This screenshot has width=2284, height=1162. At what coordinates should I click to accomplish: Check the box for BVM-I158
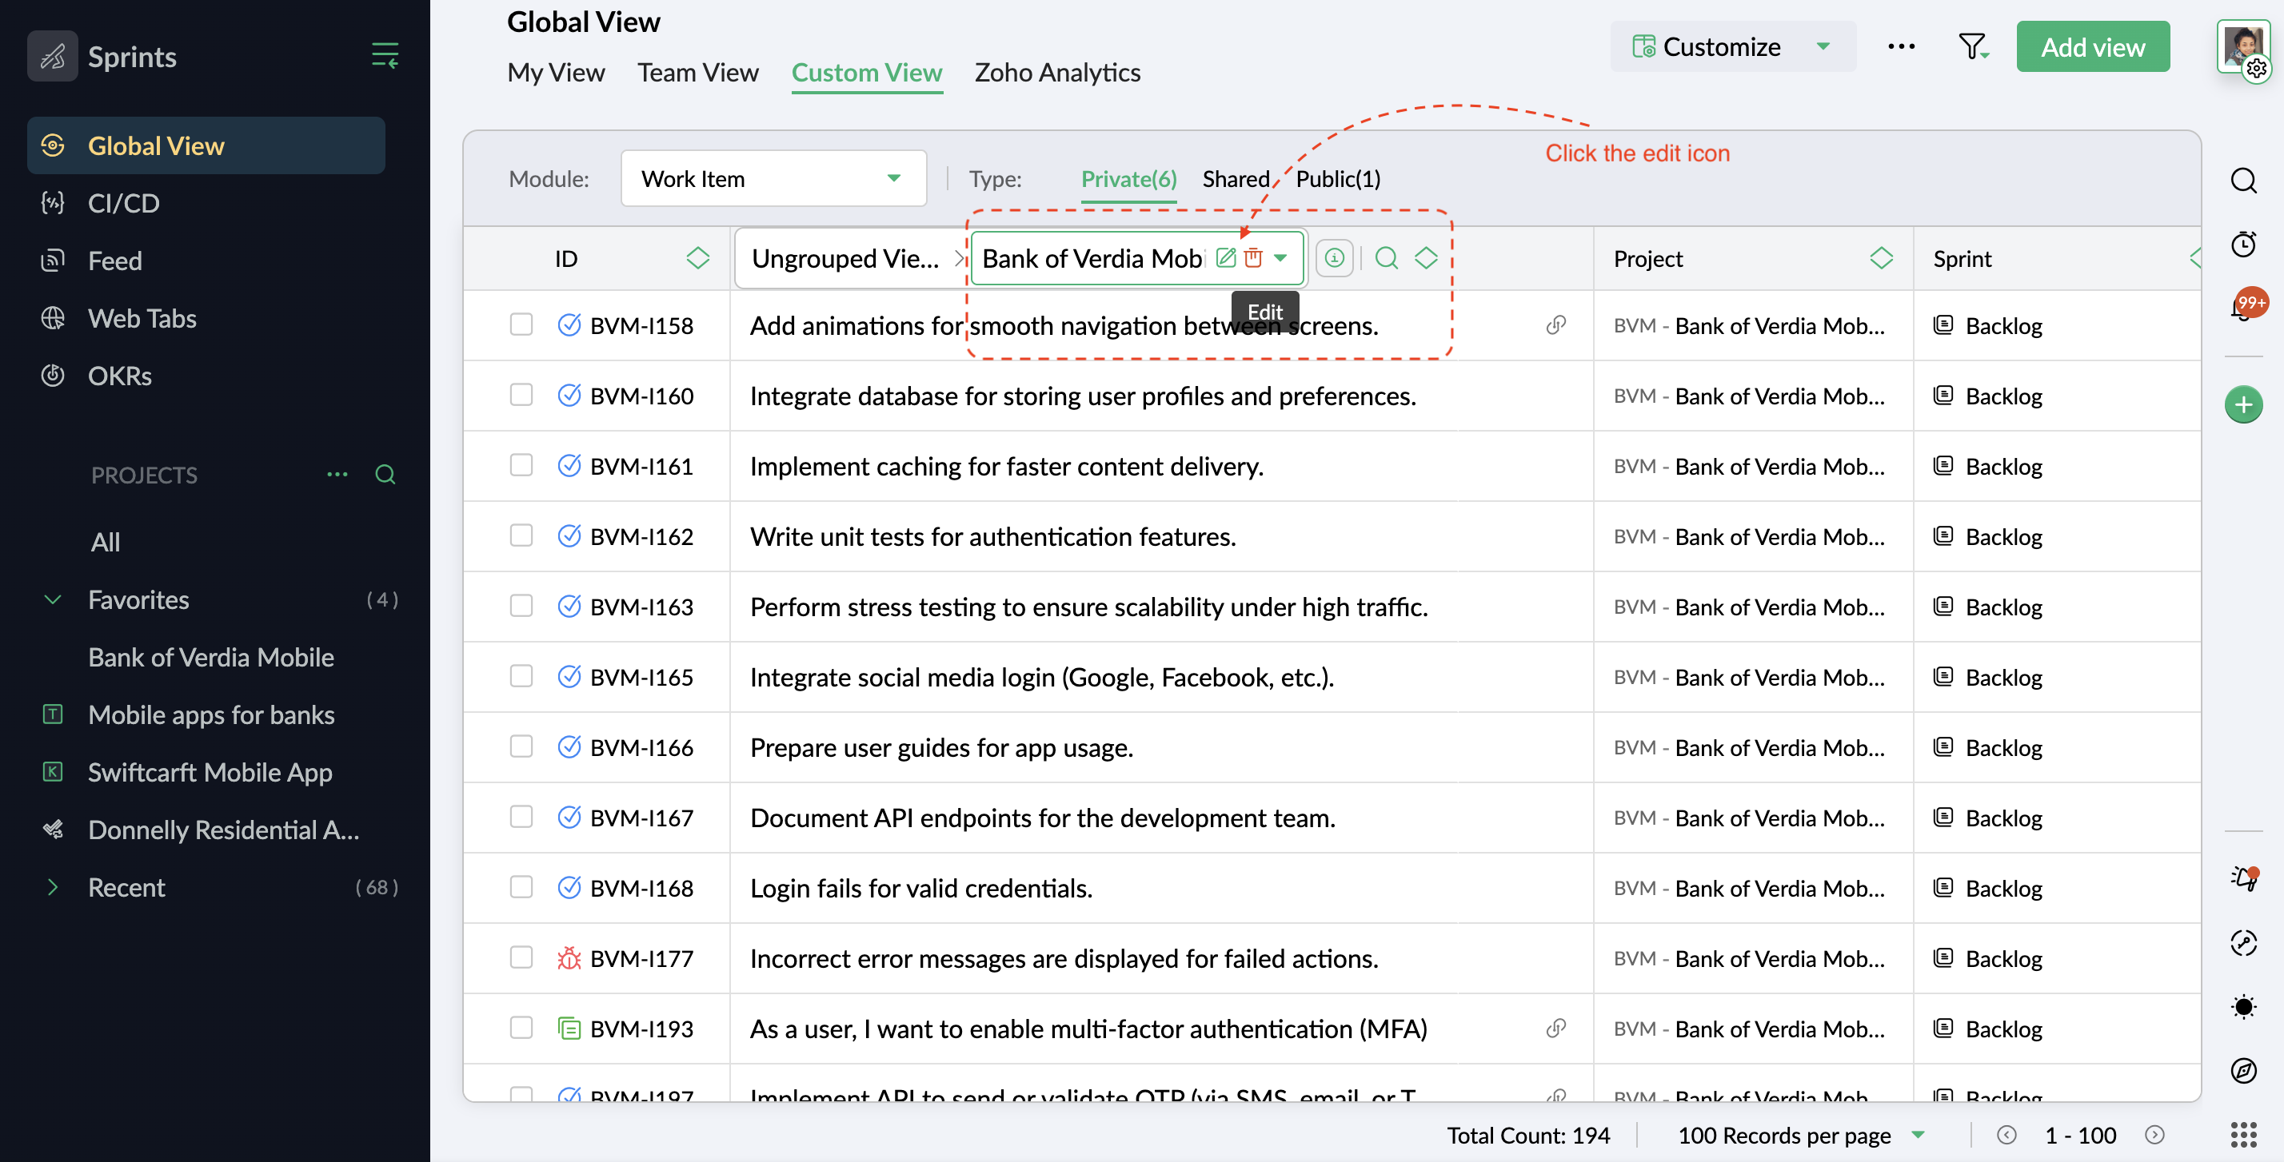(521, 324)
